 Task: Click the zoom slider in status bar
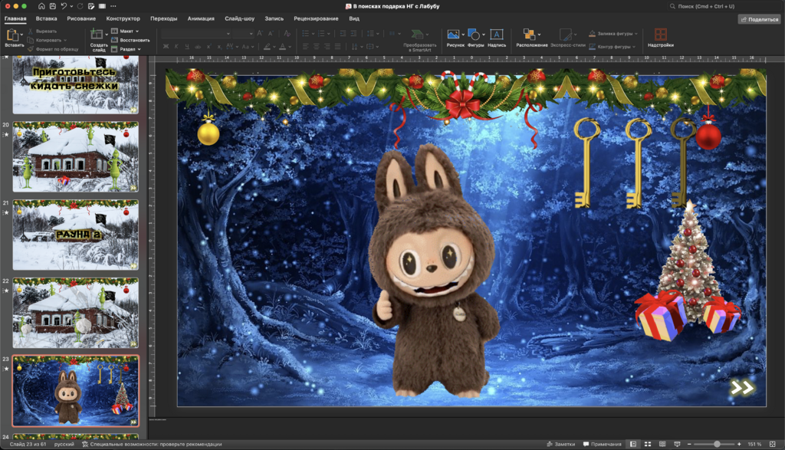pyautogui.click(x=714, y=444)
